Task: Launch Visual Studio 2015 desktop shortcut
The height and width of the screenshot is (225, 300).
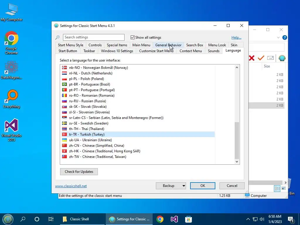Action: 11,130
